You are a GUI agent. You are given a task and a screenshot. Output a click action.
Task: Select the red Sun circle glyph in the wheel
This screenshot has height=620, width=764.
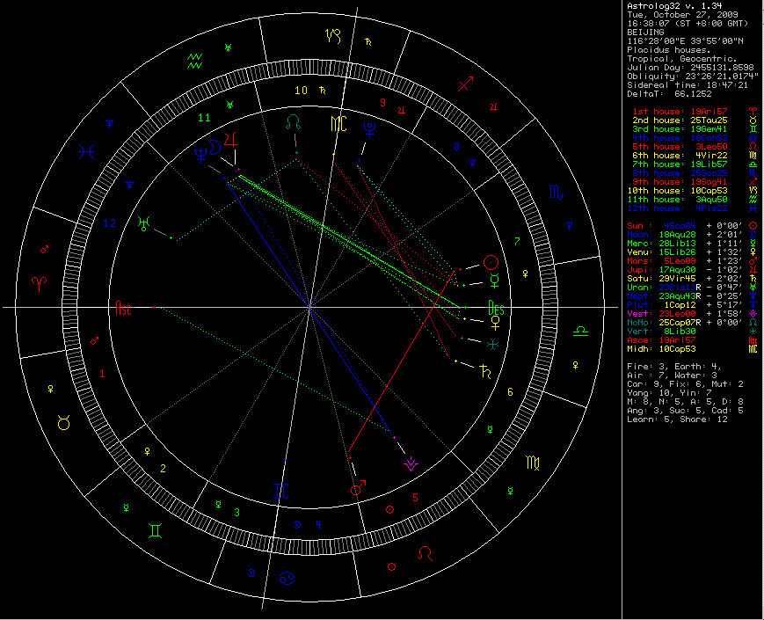tap(492, 262)
